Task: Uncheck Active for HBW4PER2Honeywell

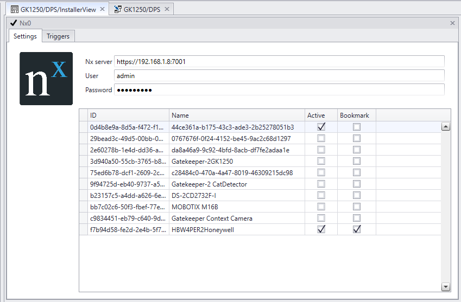Action: 321,229
